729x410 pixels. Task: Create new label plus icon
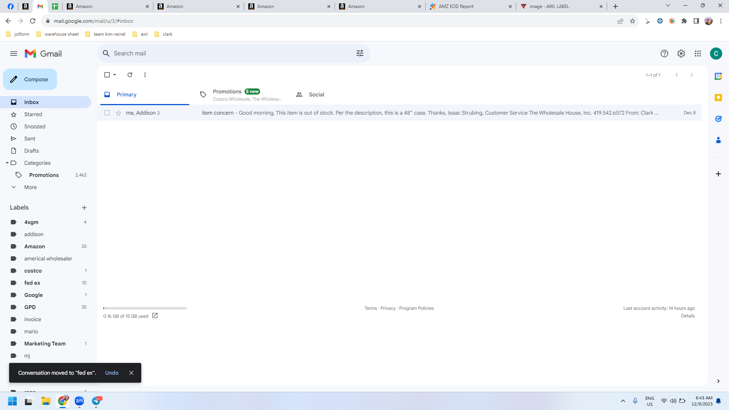[x=84, y=208]
